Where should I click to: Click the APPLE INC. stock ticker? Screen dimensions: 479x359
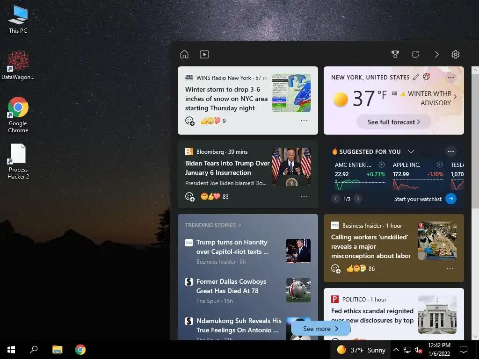pyautogui.click(x=406, y=165)
